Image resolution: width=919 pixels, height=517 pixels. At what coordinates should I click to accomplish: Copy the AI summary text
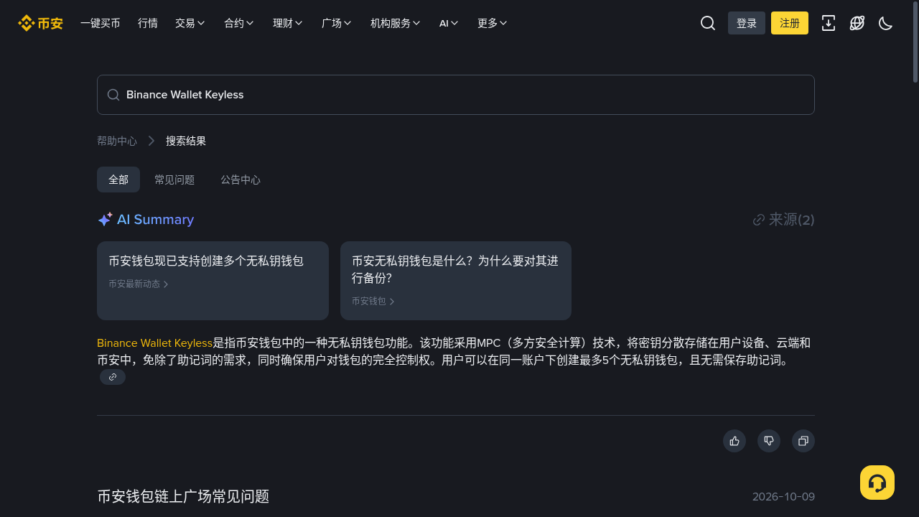803,441
